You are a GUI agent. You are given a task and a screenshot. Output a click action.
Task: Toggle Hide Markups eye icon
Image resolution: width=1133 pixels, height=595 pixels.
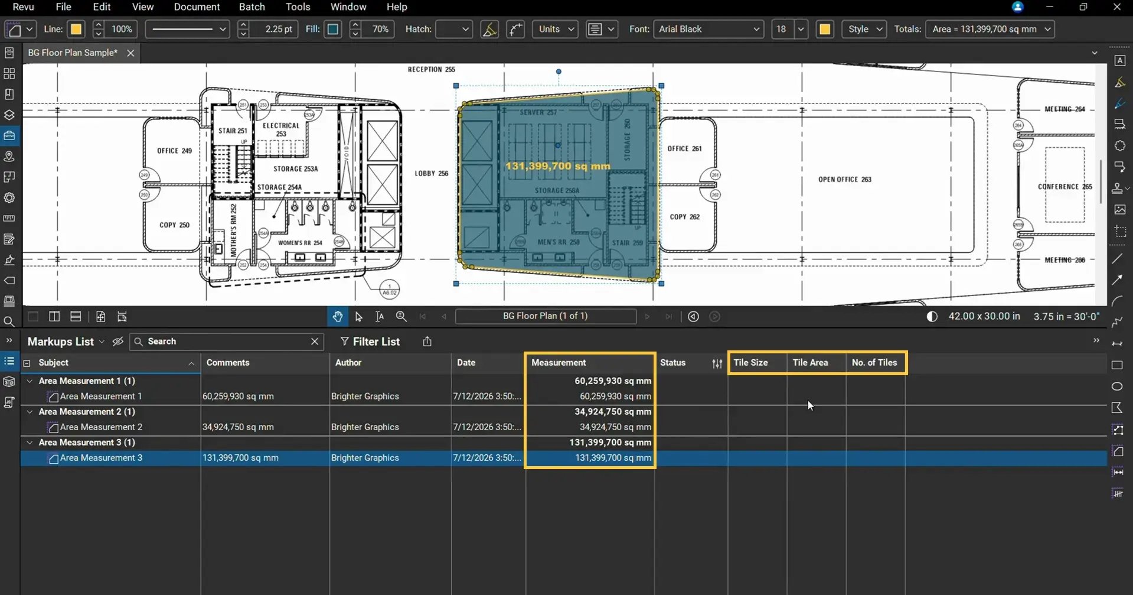117,342
